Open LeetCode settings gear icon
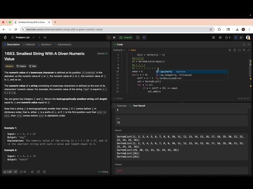The height and width of the screenshot is (189, 253). 220,37
